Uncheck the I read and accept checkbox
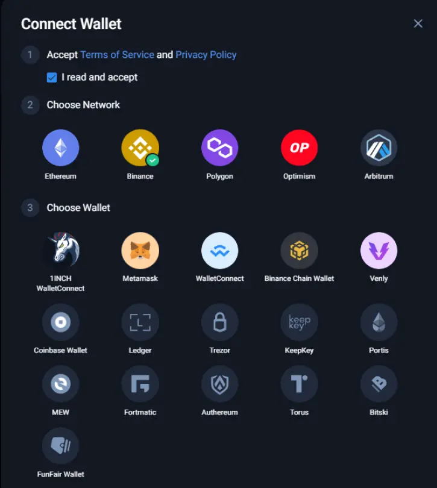The height and width of the screenshot is (488, 437). 52,78
